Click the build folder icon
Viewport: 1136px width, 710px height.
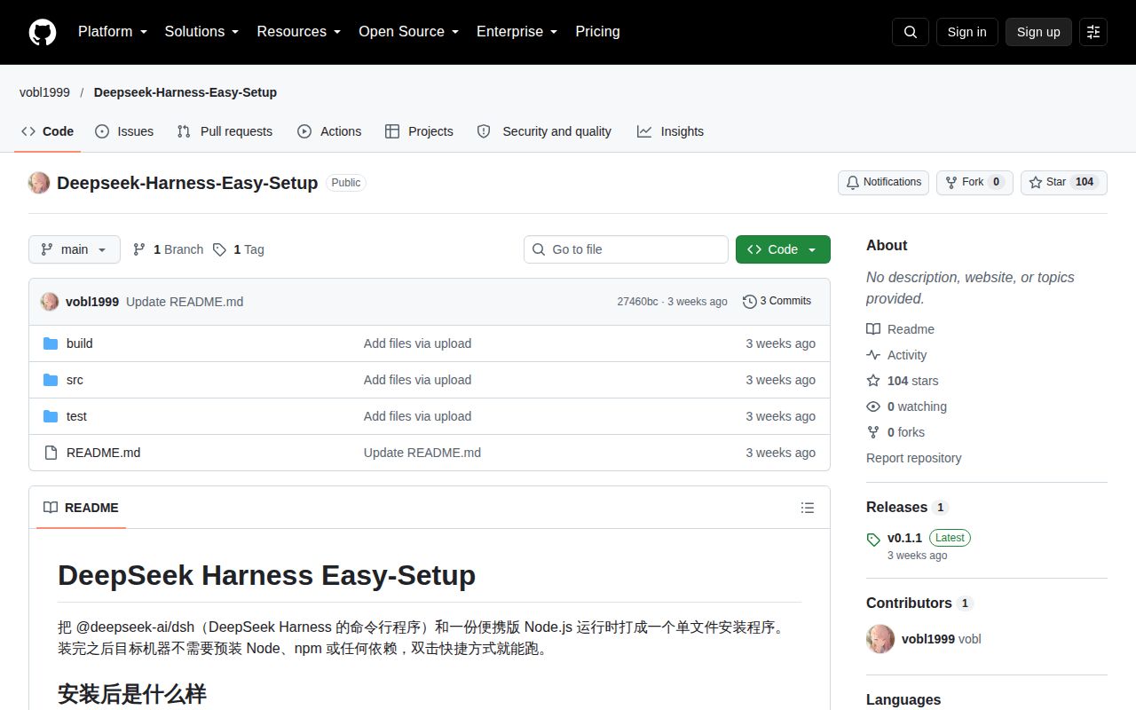click(x=51, y=343)
